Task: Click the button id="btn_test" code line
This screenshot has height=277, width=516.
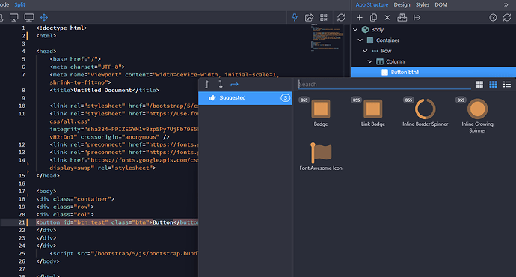Action: (x=117, y=222)
